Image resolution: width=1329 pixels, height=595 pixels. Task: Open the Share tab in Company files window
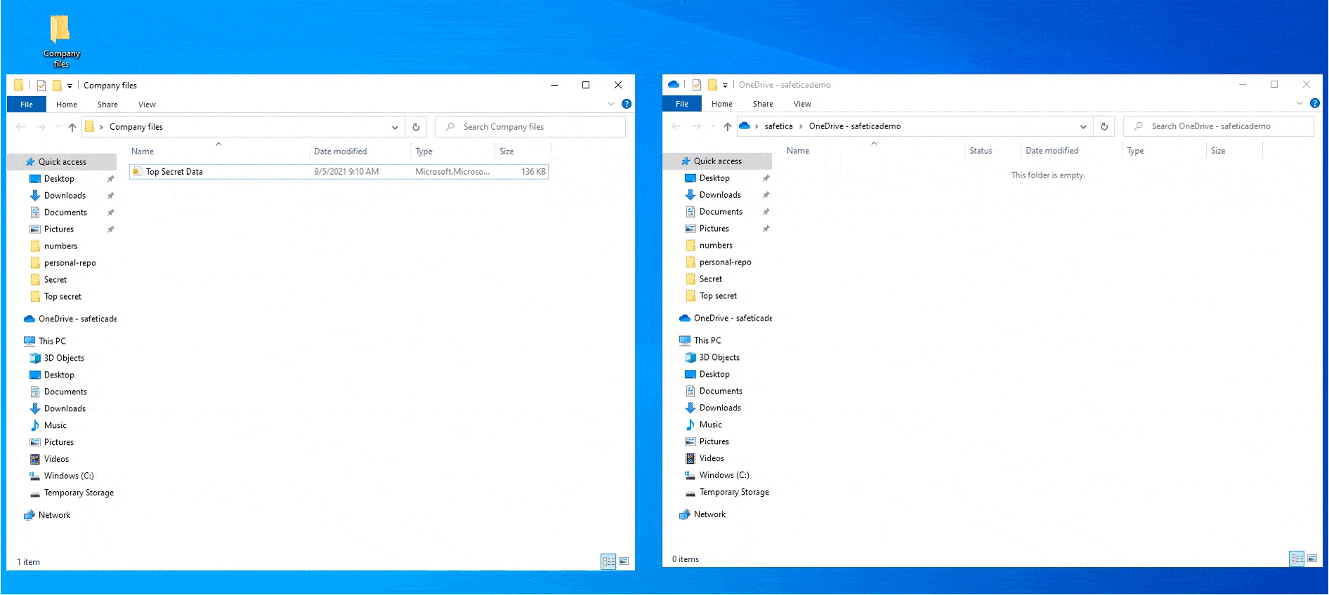[x=107, y=105]
